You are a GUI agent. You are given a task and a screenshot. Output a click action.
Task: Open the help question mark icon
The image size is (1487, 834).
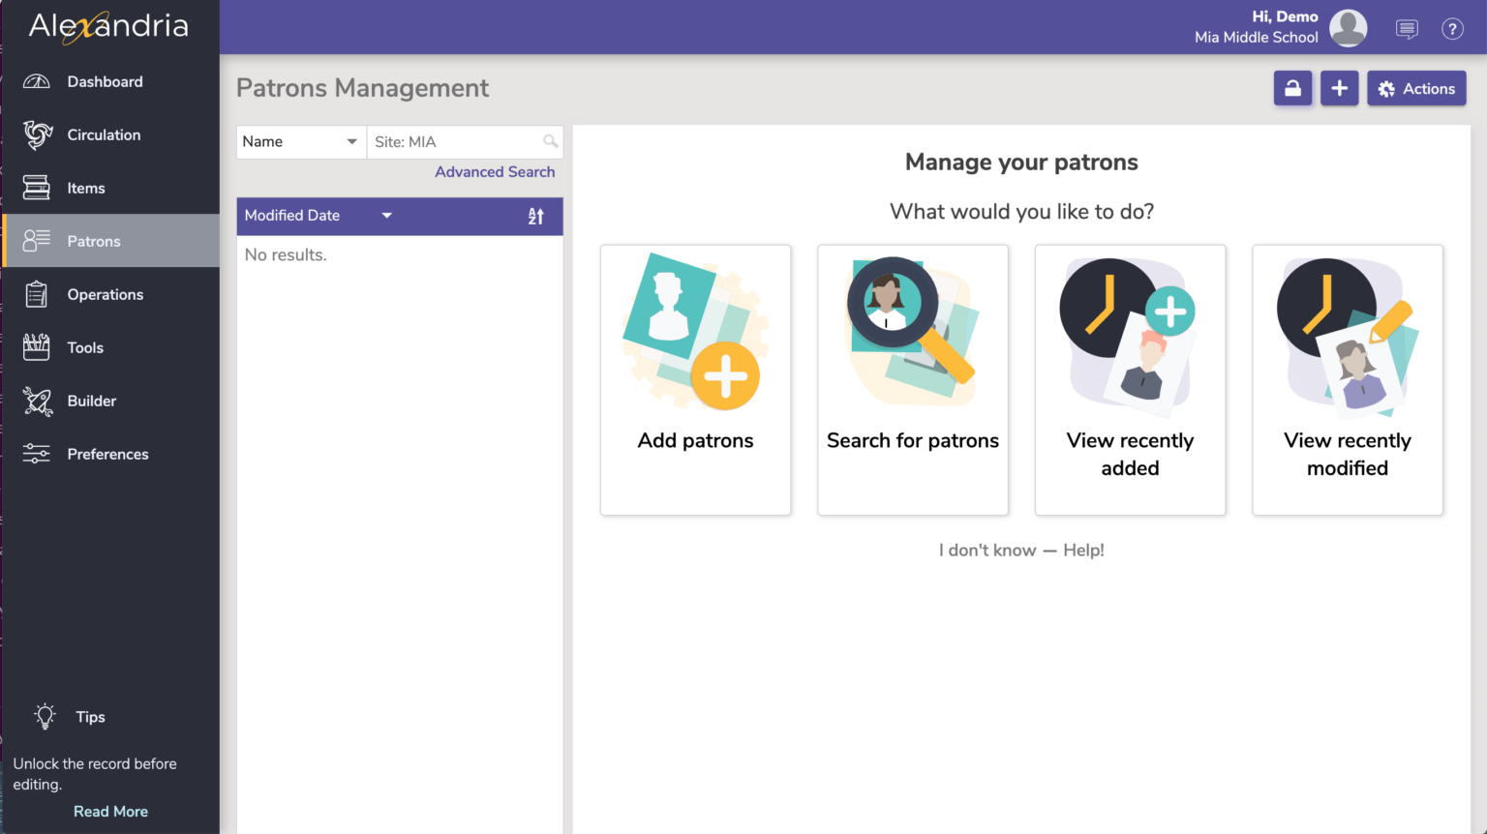(x=1452, y=29)
